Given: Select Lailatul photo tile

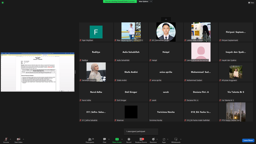Looking at the screenshot, I should click(x=201, y=32).
